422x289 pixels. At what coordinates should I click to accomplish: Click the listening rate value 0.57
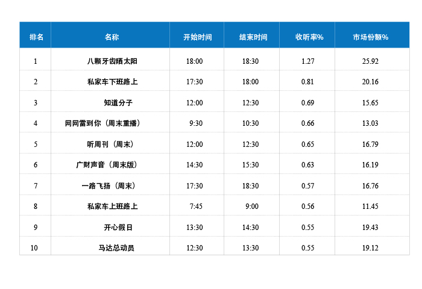(x=307, y=185)
